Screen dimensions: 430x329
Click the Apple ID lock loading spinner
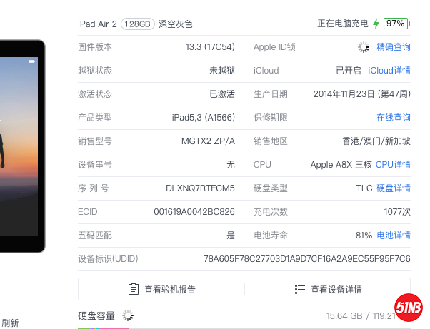[364, 47]
